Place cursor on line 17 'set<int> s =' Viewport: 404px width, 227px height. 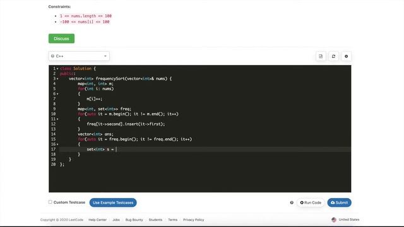coord(100,149)
